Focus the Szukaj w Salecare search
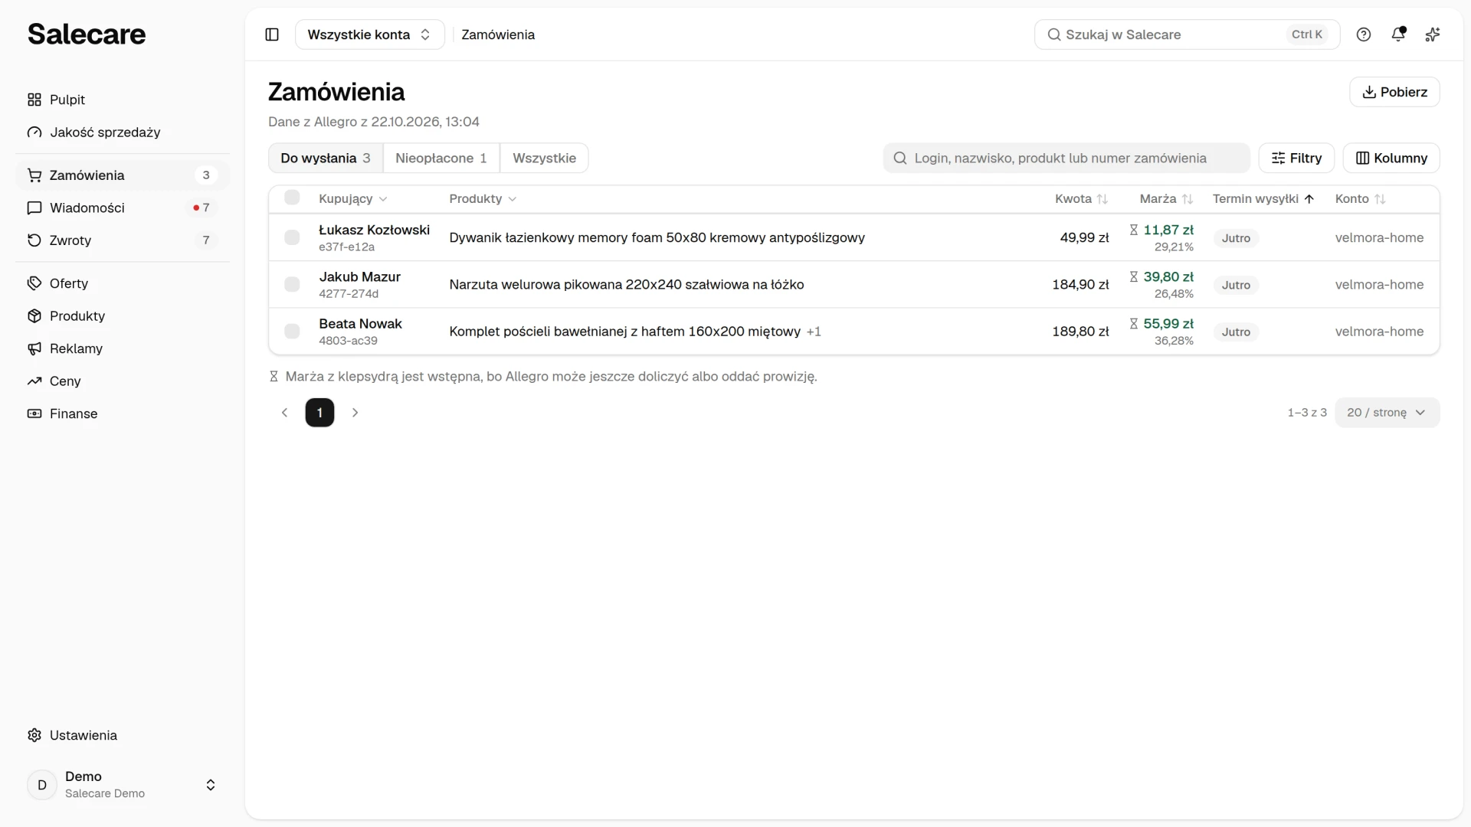Screen dimensions: 1471x827 [x=1187, y=34]
